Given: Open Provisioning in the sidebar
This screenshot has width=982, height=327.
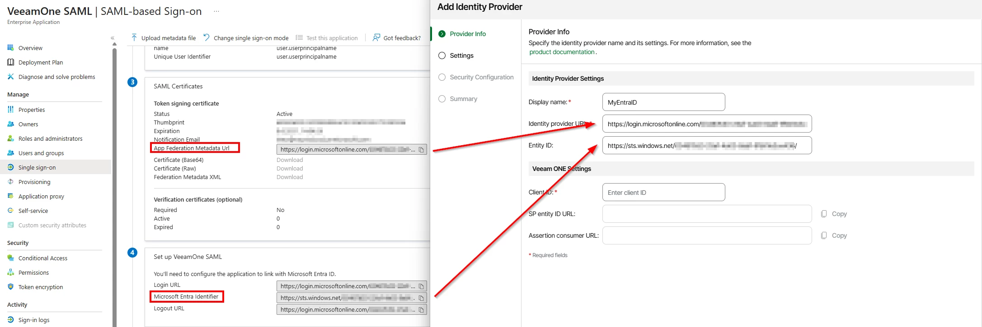Looking at the screenshot, I should (x=34, y=182).
